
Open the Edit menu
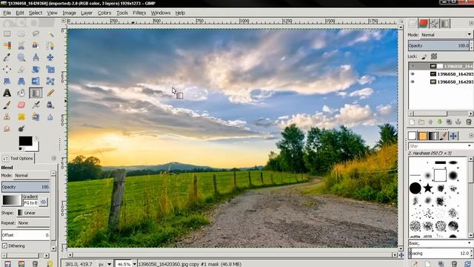pyautogui.click(x=20, y=13)
